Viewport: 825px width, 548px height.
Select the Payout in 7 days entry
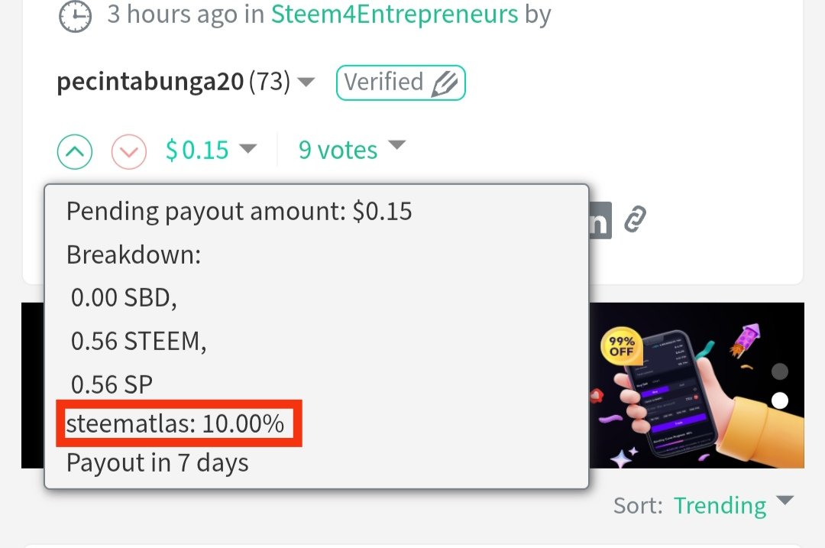pyautogui.click(x=157, y=463)
